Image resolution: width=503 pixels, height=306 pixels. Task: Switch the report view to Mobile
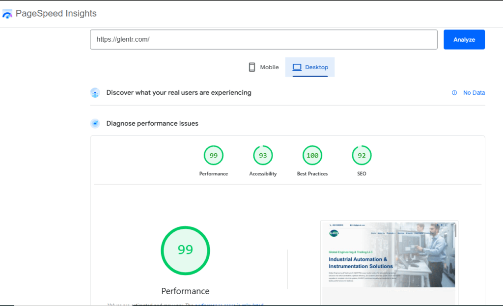point(263,67)
